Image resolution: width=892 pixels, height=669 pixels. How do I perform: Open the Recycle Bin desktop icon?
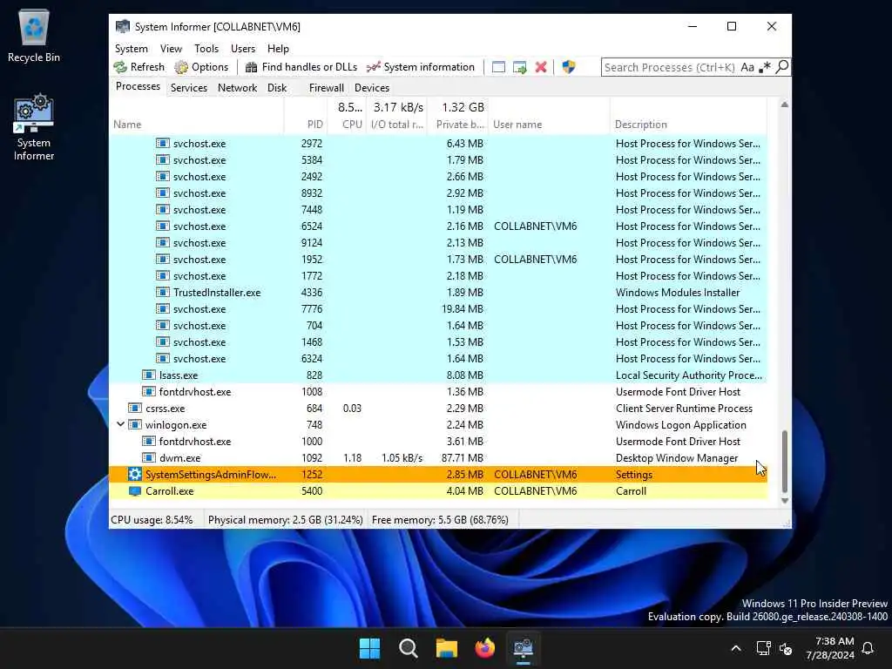(x=34, y=35)
